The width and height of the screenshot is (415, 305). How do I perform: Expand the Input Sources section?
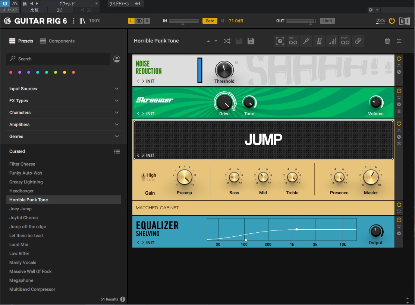pyautogui.click(x=63, y=89)
